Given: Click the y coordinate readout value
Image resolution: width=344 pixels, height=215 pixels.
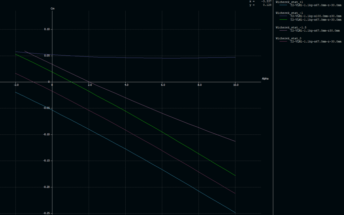Looking at the screenshot, I should click(x=267, y=5).
